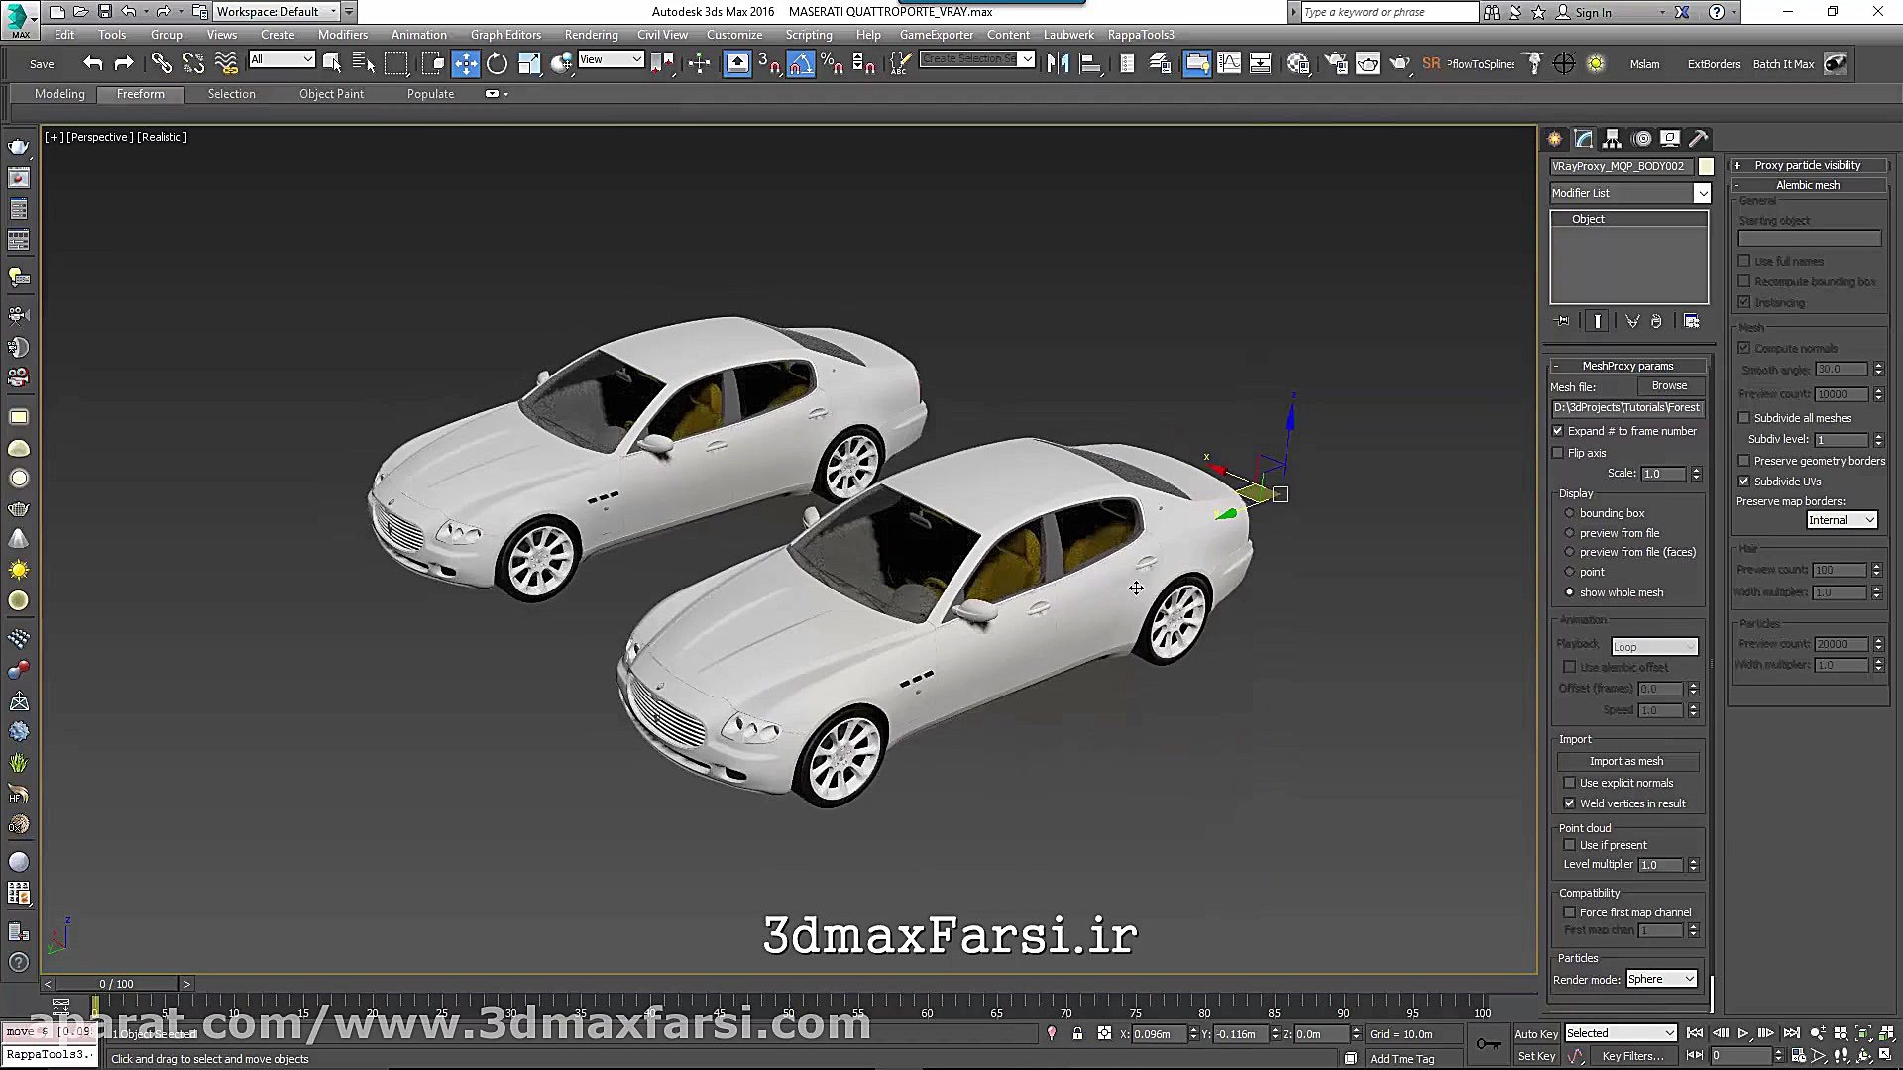Open the Hierarchy command panel tab
1903x1070 pixels.
coord(1613,139)
